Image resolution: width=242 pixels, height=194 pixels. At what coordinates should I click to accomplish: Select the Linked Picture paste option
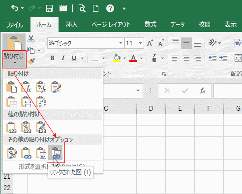point(56,153)
